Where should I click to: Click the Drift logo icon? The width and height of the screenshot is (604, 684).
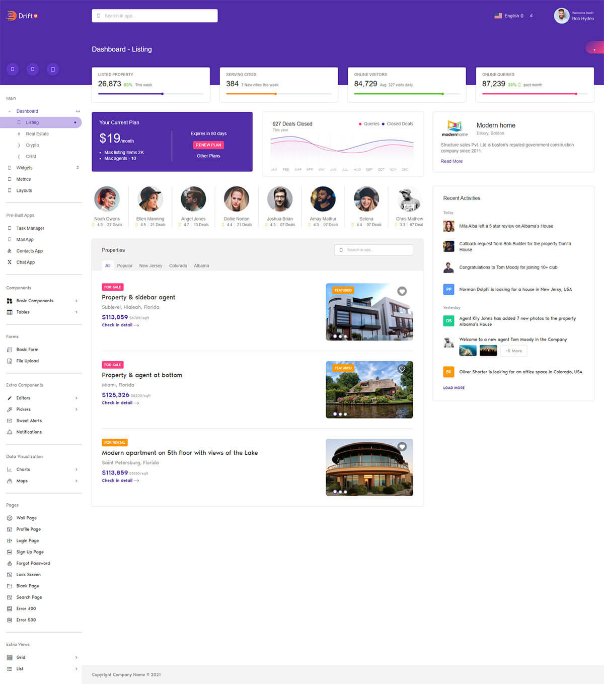[x=11, y=16]
